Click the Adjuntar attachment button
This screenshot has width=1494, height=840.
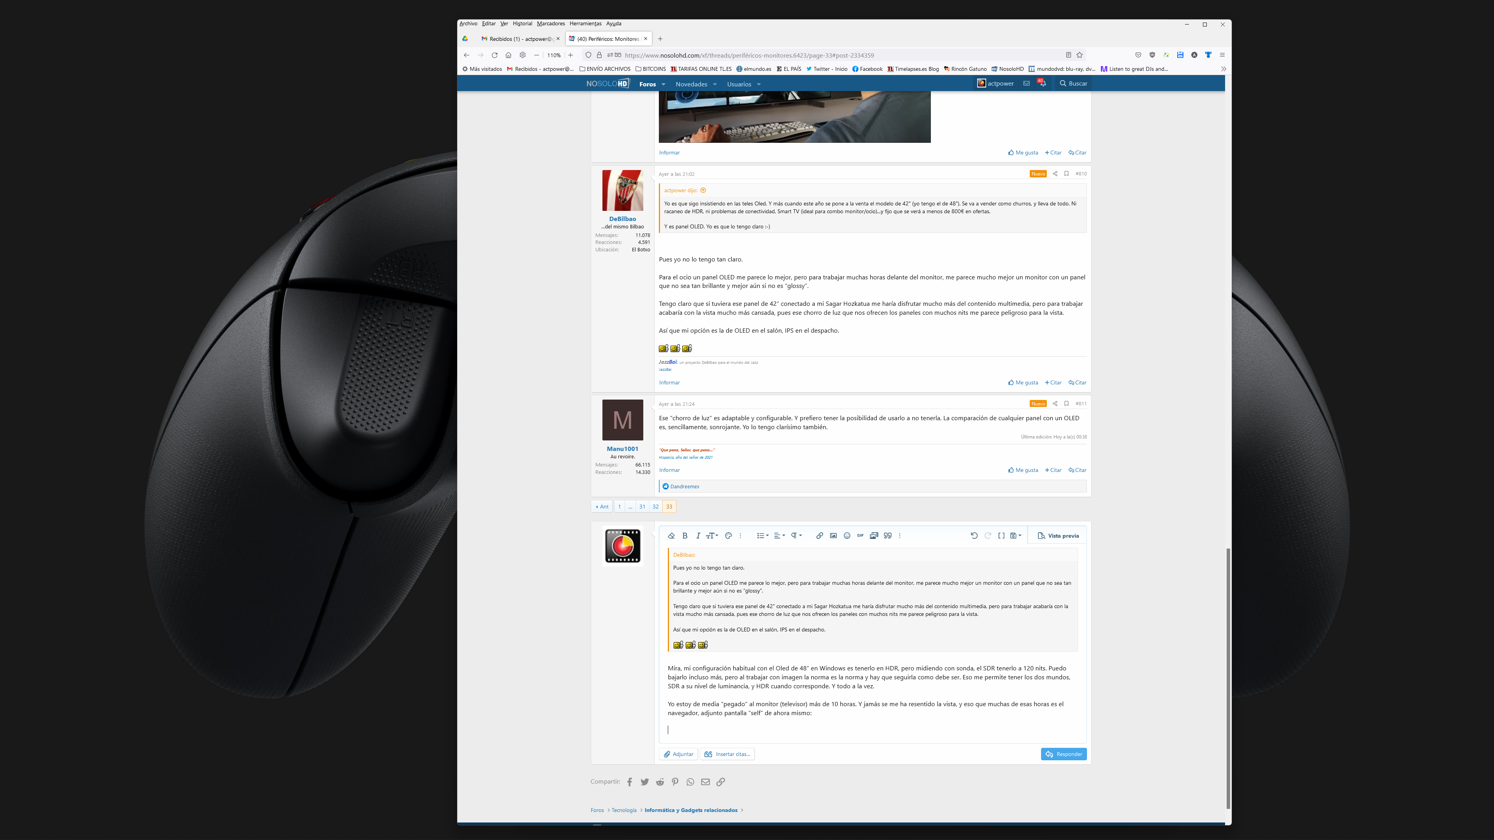coord(679,754)
